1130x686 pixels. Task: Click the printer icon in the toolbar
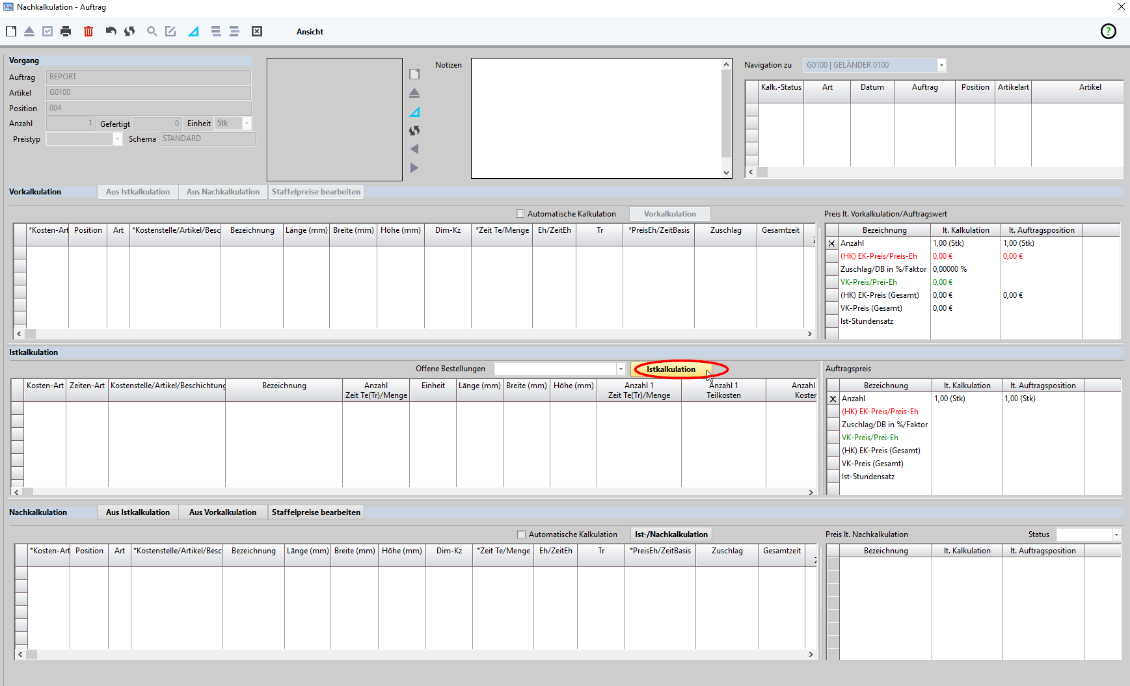tap(66, 31)
